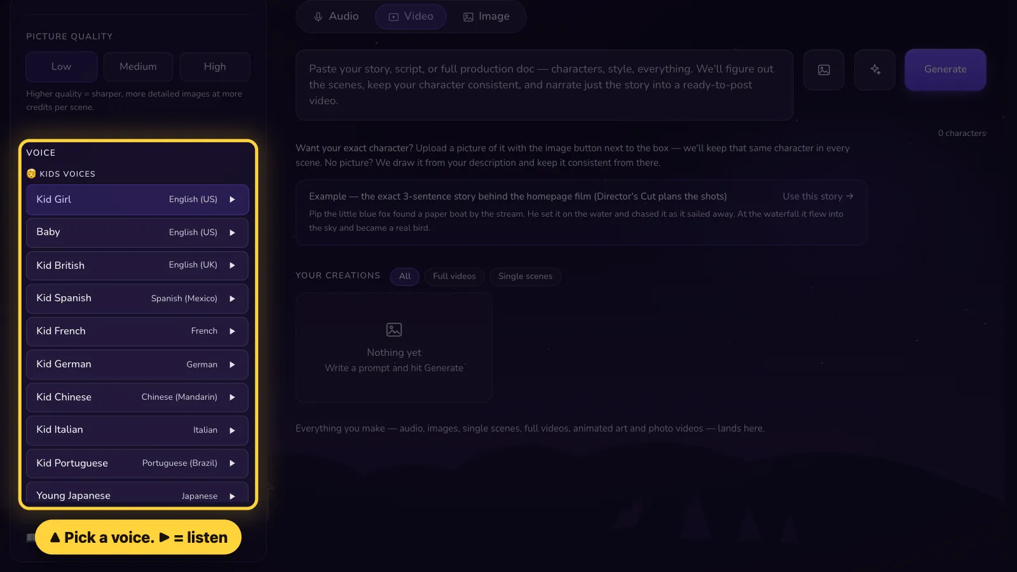Filter creations by Full videos

454,276
